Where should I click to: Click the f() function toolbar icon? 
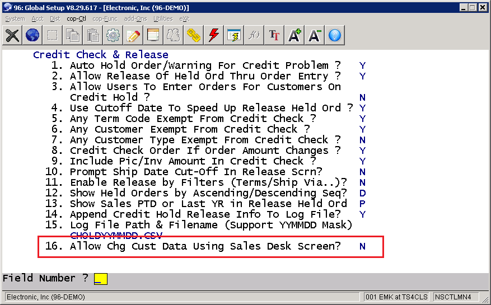click(253, 35)
